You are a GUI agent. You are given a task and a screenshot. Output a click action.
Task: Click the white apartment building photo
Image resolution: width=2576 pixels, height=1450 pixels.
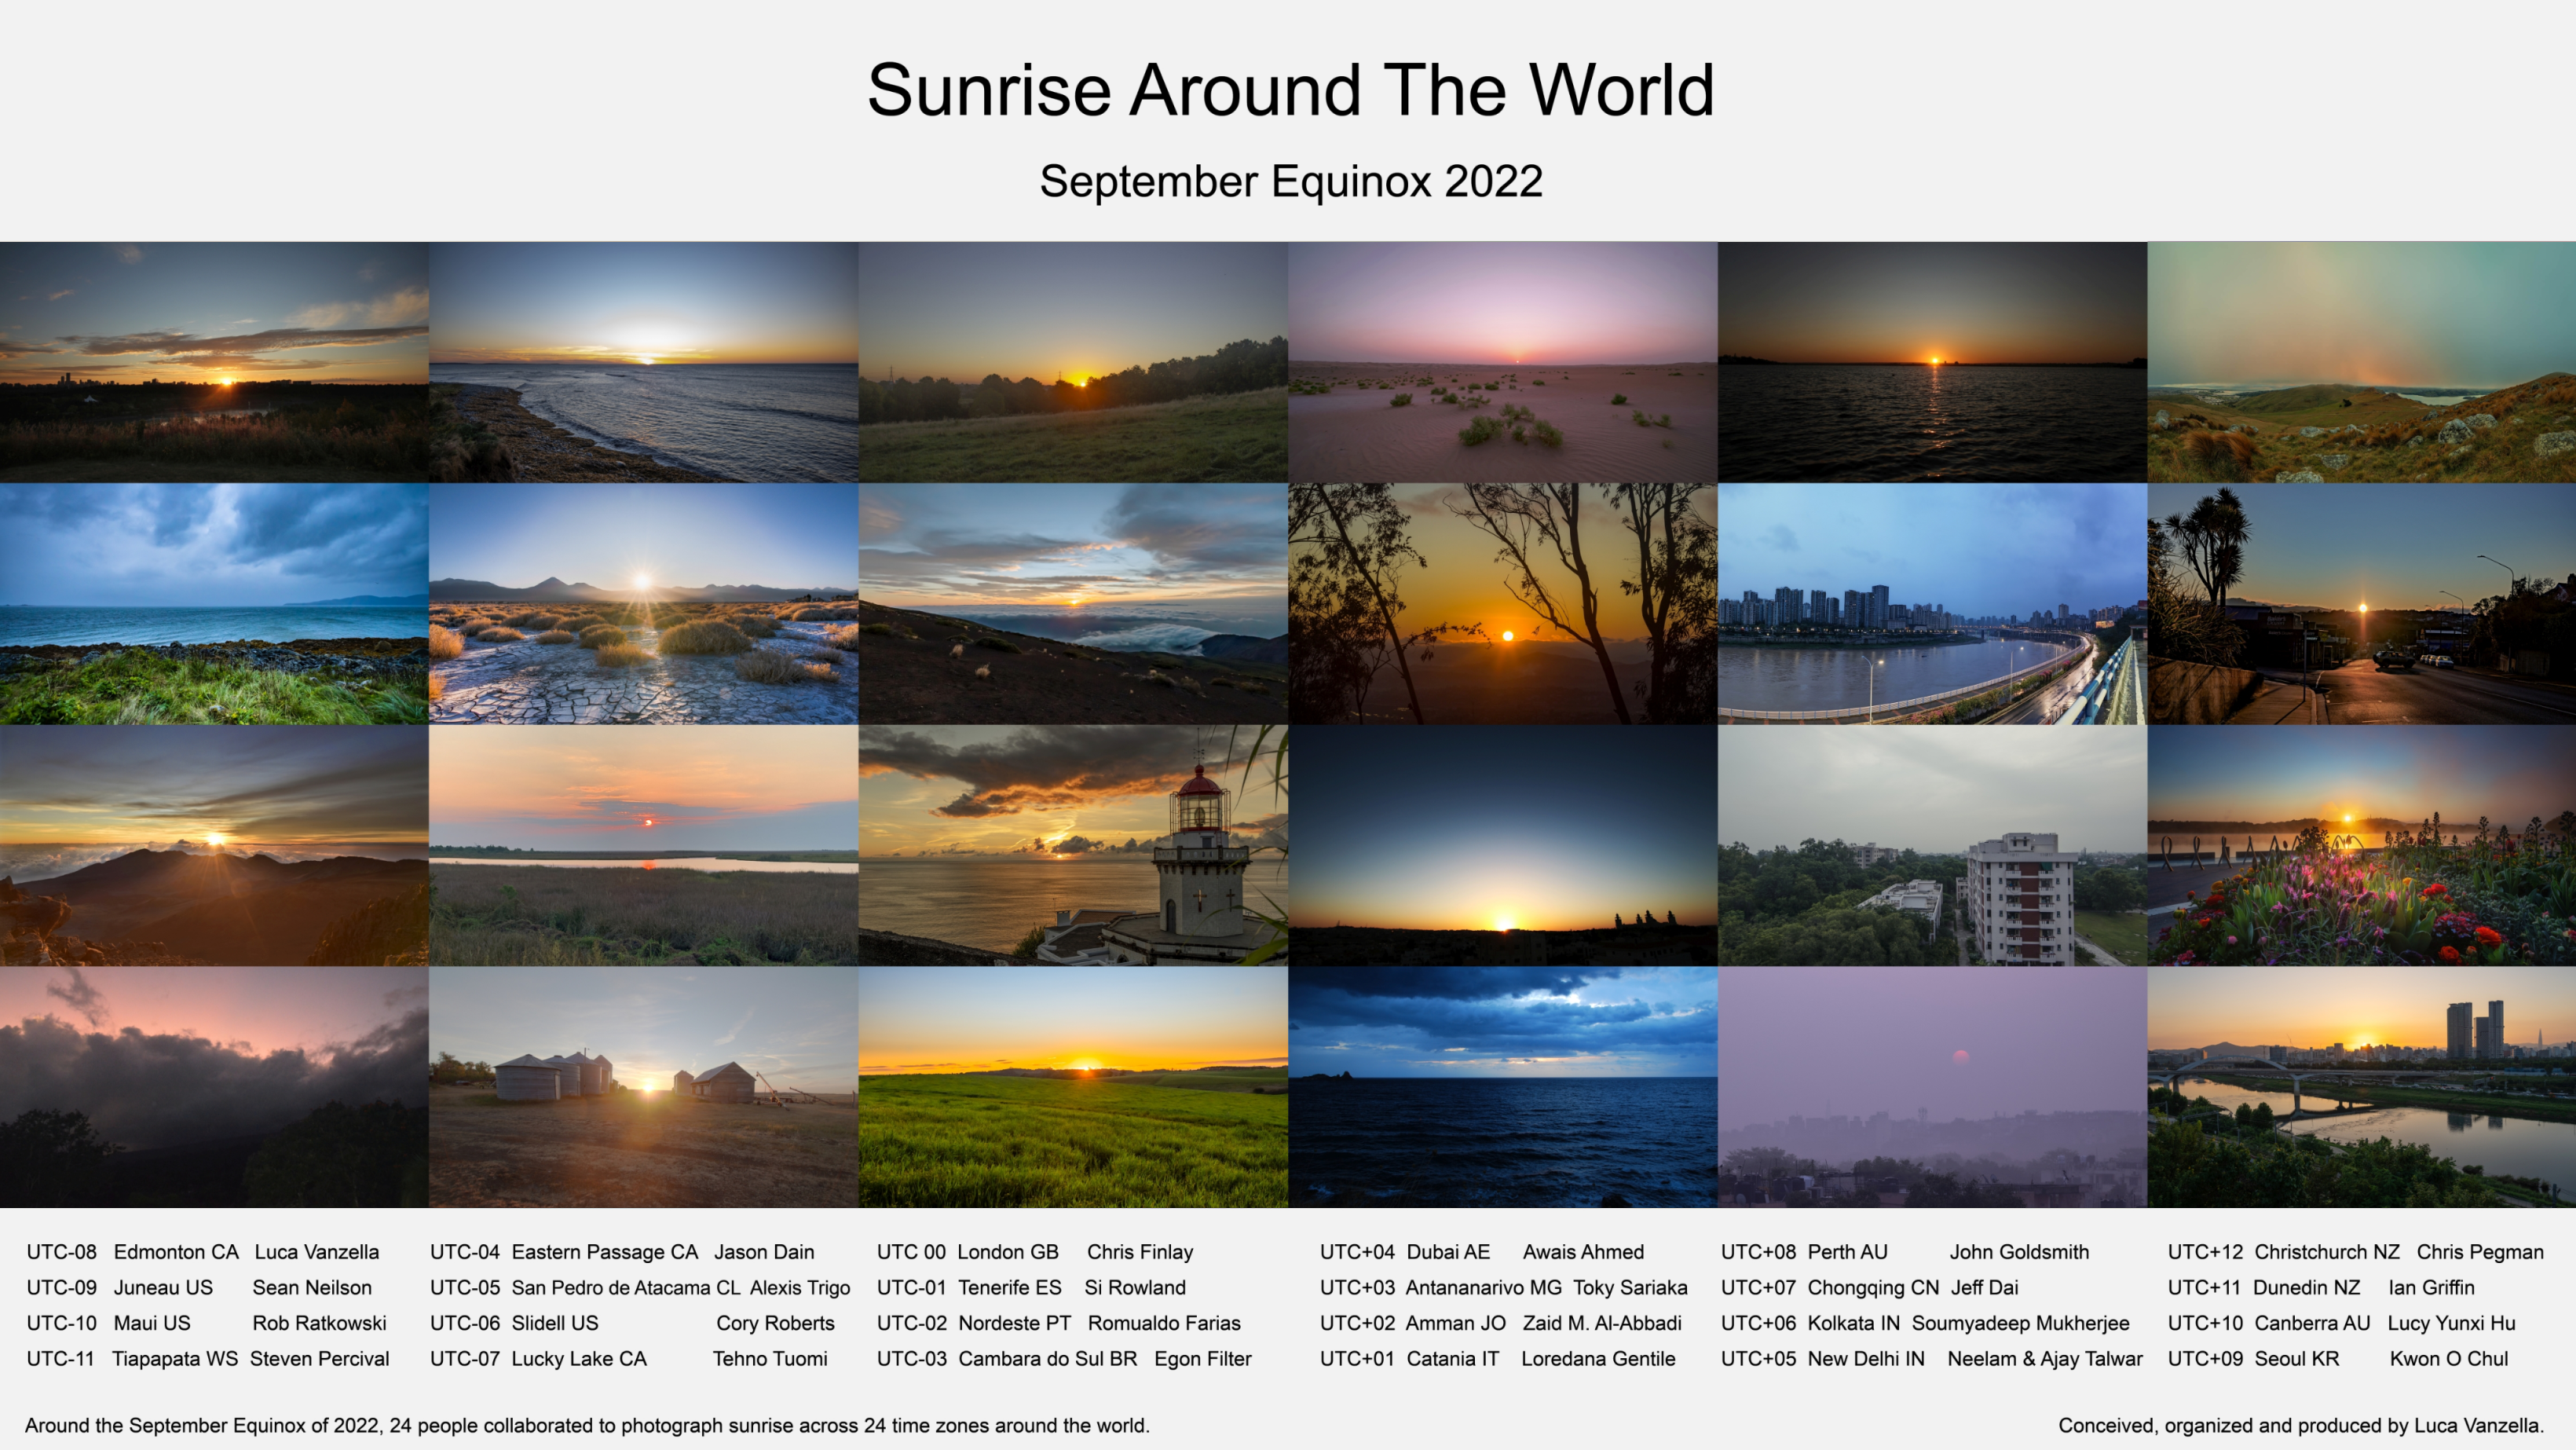[x=1932, y=845]
